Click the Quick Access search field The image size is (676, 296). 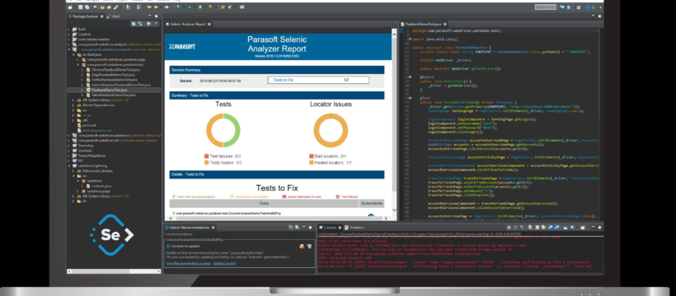(546, 7)
